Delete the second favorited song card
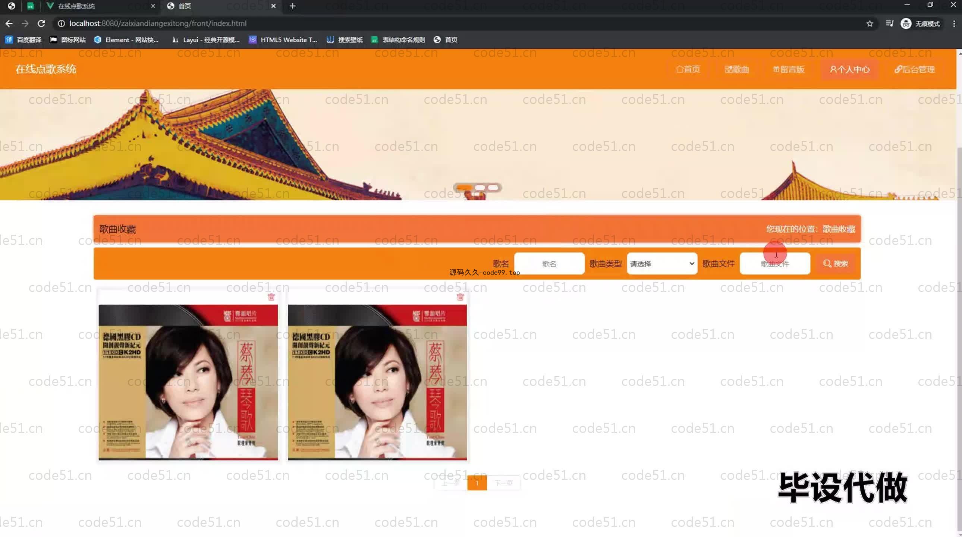962x537 pixels. coord(460,297)
